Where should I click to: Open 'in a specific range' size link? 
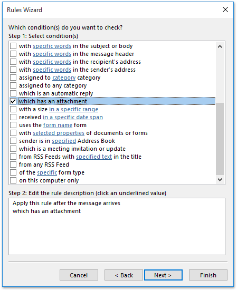tap(73, 109)
